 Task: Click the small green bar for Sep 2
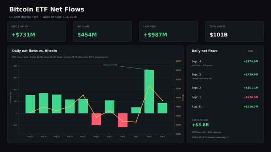pyautogui.click(x=136, y=110)
